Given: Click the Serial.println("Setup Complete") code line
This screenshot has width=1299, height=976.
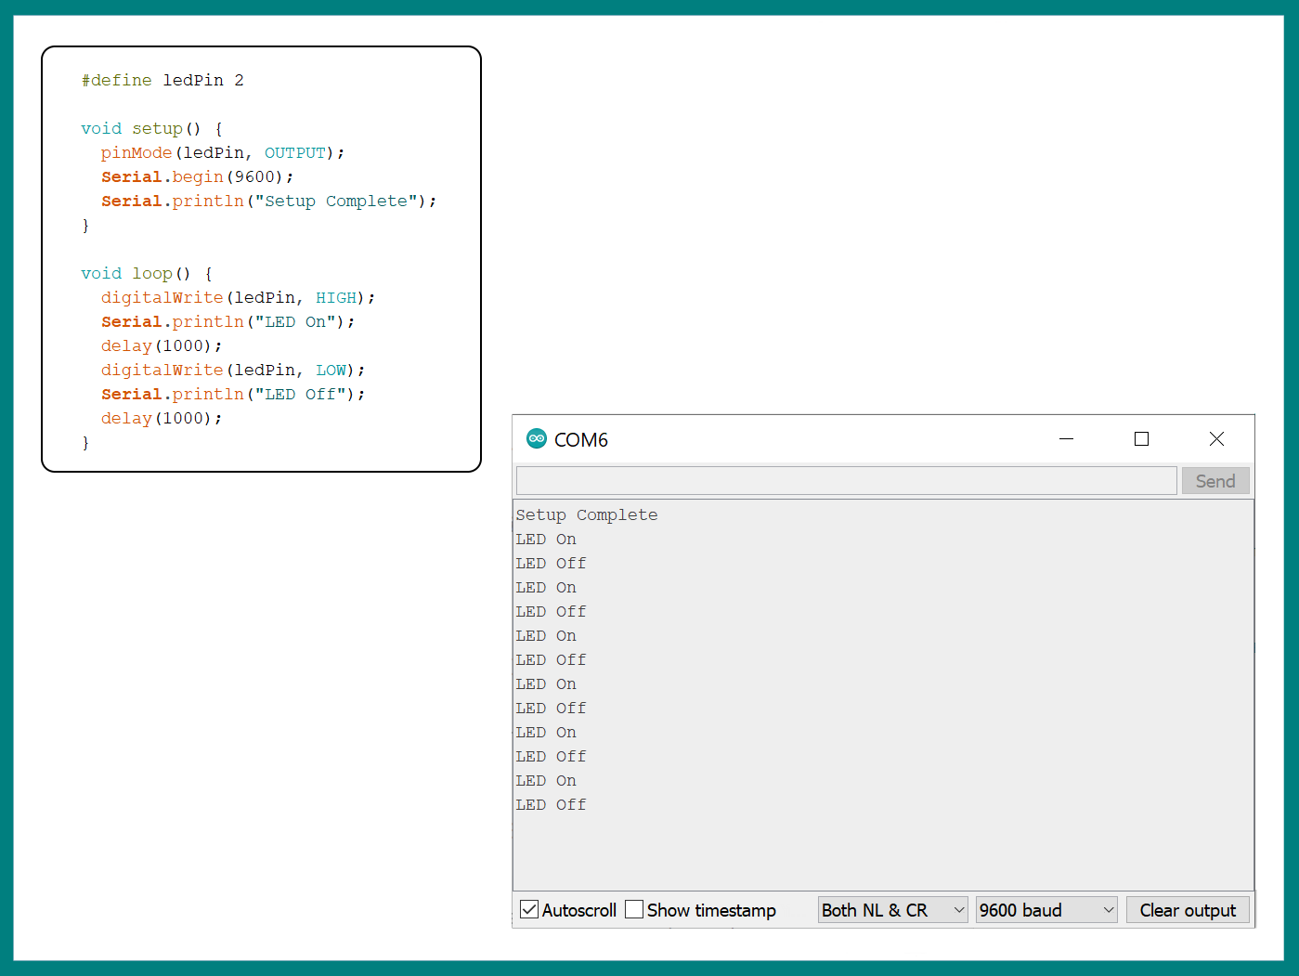Looking at the screenshot, I should pos(269,202).
